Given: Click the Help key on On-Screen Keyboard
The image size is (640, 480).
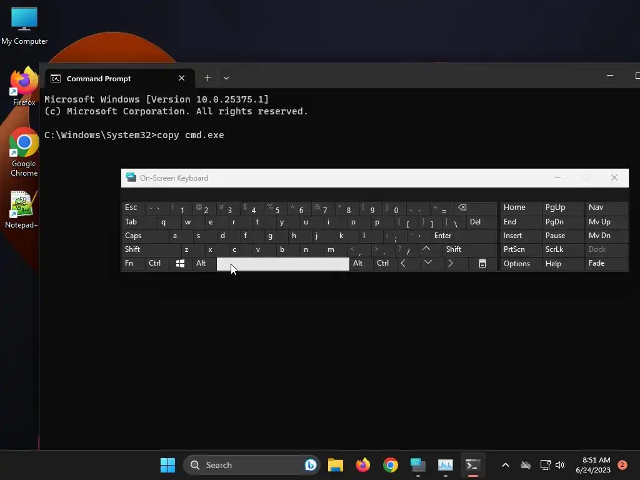Looking at the screenshot, I should [563, 264].
